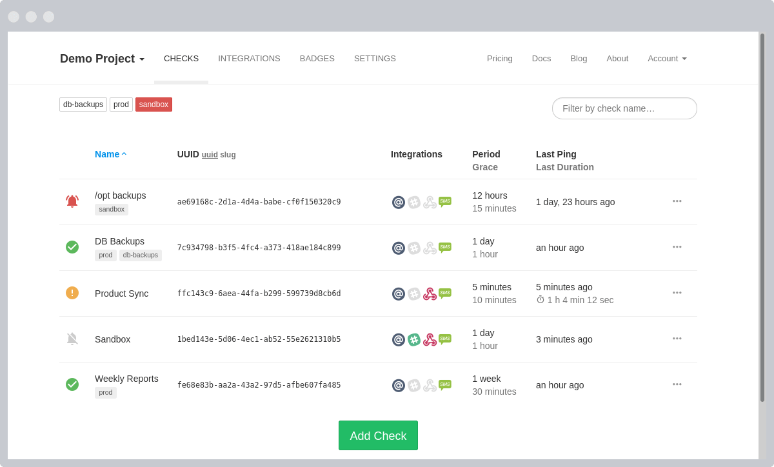
Task: Toggle off the sandbox tag filter
Action: (x=154, y=104)
